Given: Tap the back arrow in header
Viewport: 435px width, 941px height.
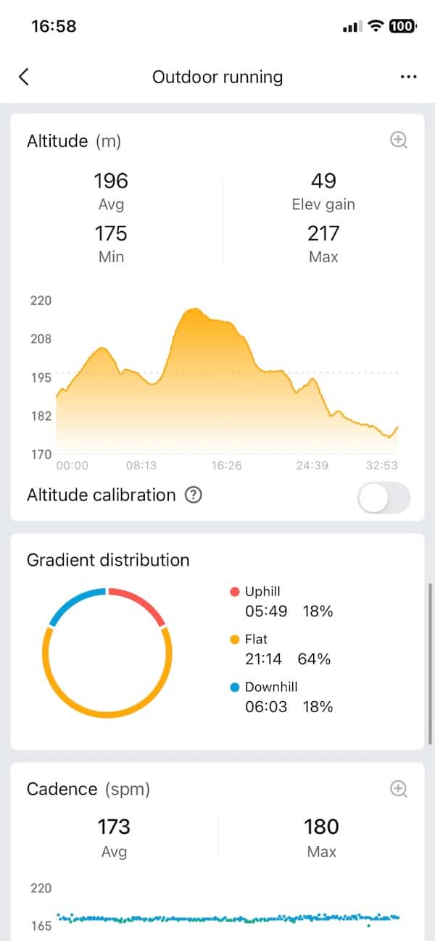Looking at the screenshot, I should click(24, 77).
